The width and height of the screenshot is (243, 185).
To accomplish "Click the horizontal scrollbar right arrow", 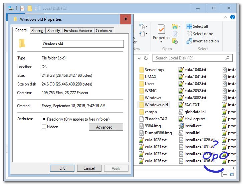I will (233, 168).
